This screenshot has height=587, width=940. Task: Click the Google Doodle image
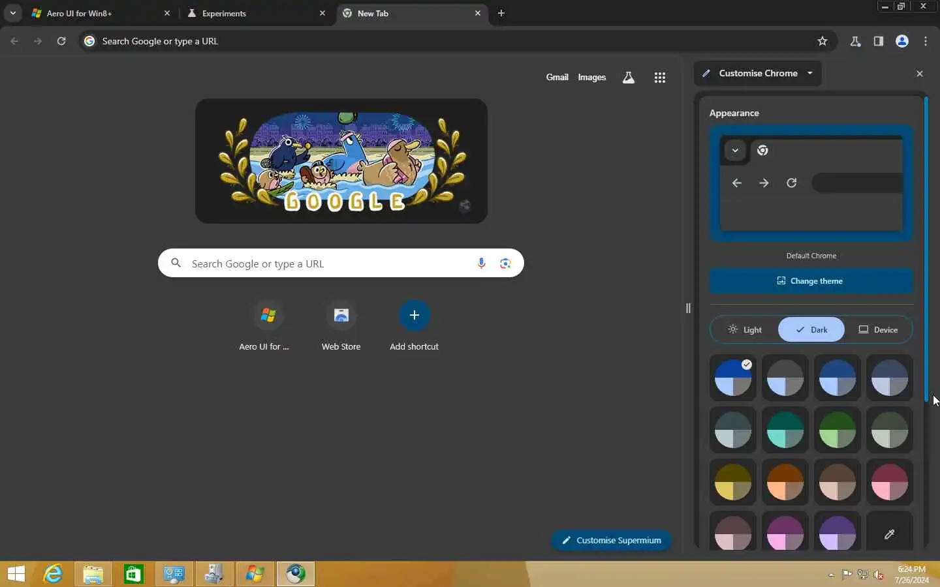pyautogui.click(x=341, y=161)
